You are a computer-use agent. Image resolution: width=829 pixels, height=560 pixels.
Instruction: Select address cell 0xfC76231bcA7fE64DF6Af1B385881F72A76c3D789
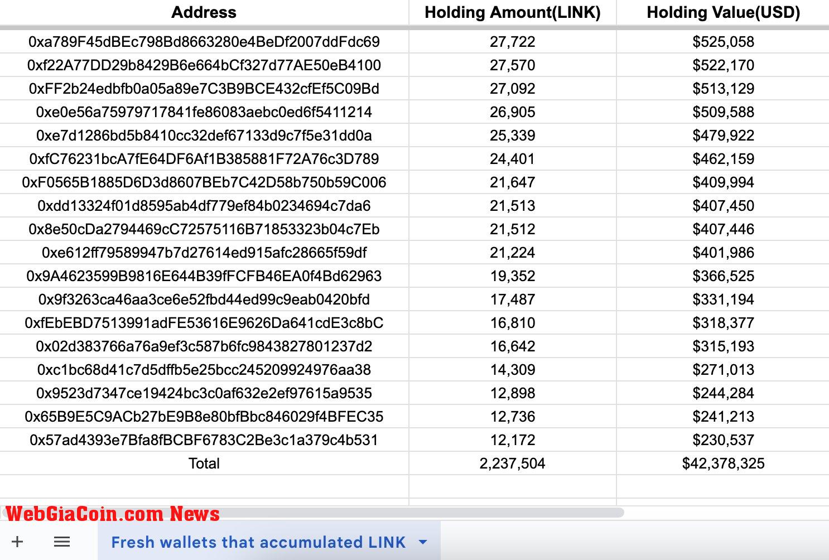point(204,159)
